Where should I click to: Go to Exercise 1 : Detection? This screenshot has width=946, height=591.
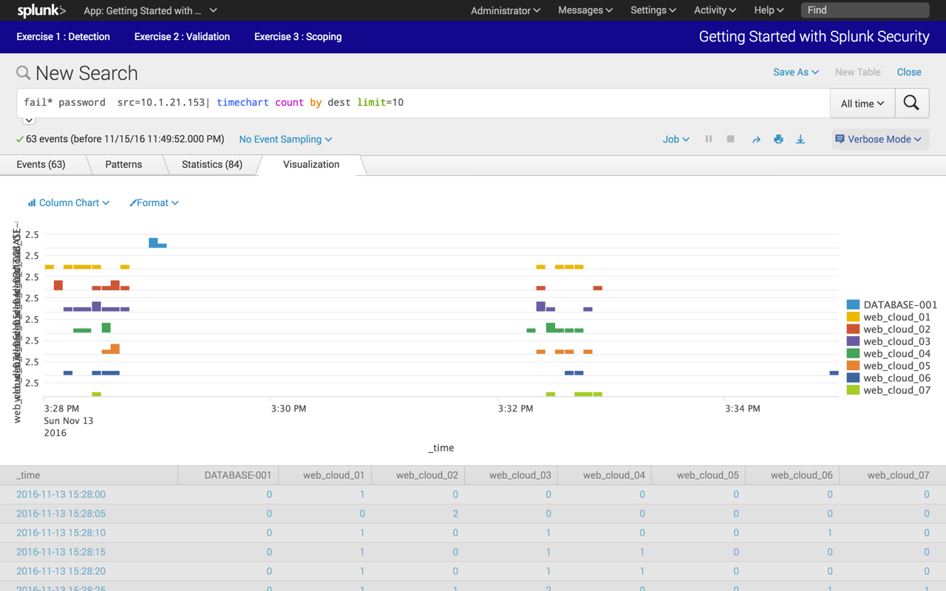63,36
